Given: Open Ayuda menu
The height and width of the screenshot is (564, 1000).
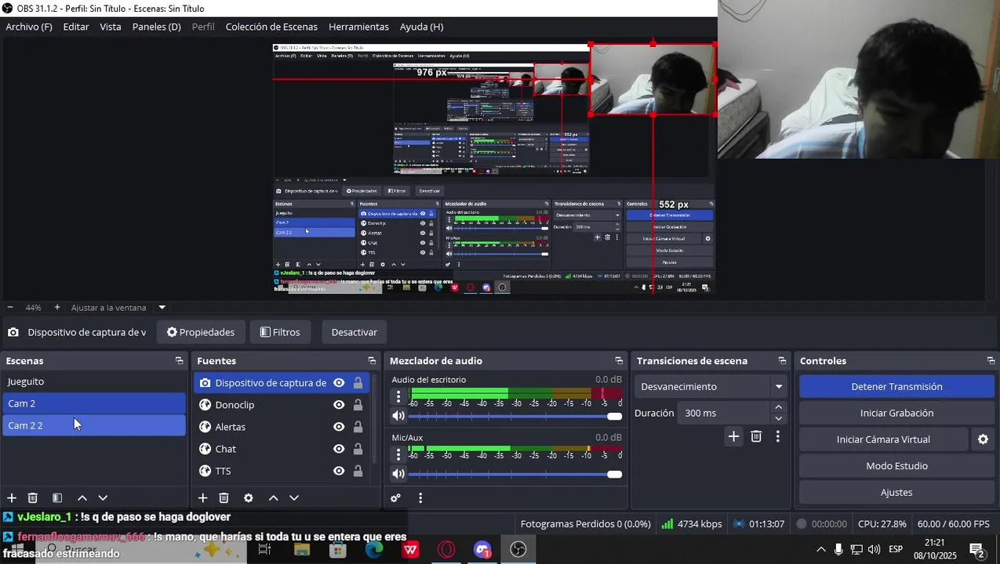Looking at the screenshot, I should point(421,27).
